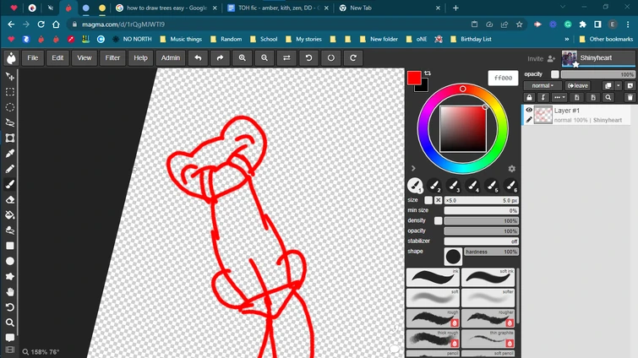Select the star shape tool
This screenshot has width=638, height=358.
tap(10, 277)
